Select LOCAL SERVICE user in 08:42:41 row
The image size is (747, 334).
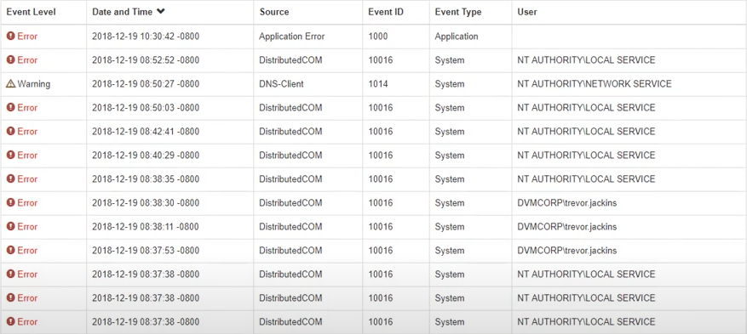click(586, 132)
